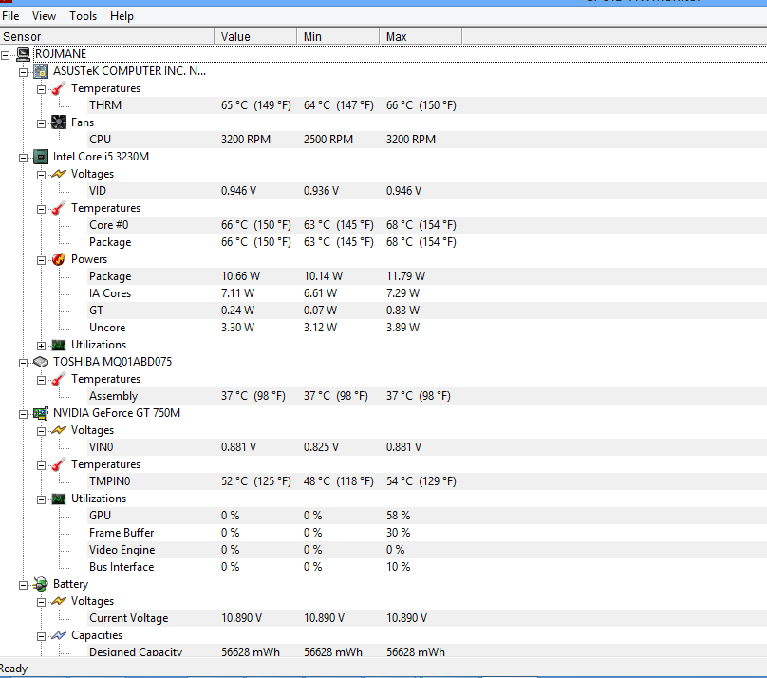Click the Battery Voltages lightning icon
This screenshot has width=767, height=678.
tap(59, 601)
